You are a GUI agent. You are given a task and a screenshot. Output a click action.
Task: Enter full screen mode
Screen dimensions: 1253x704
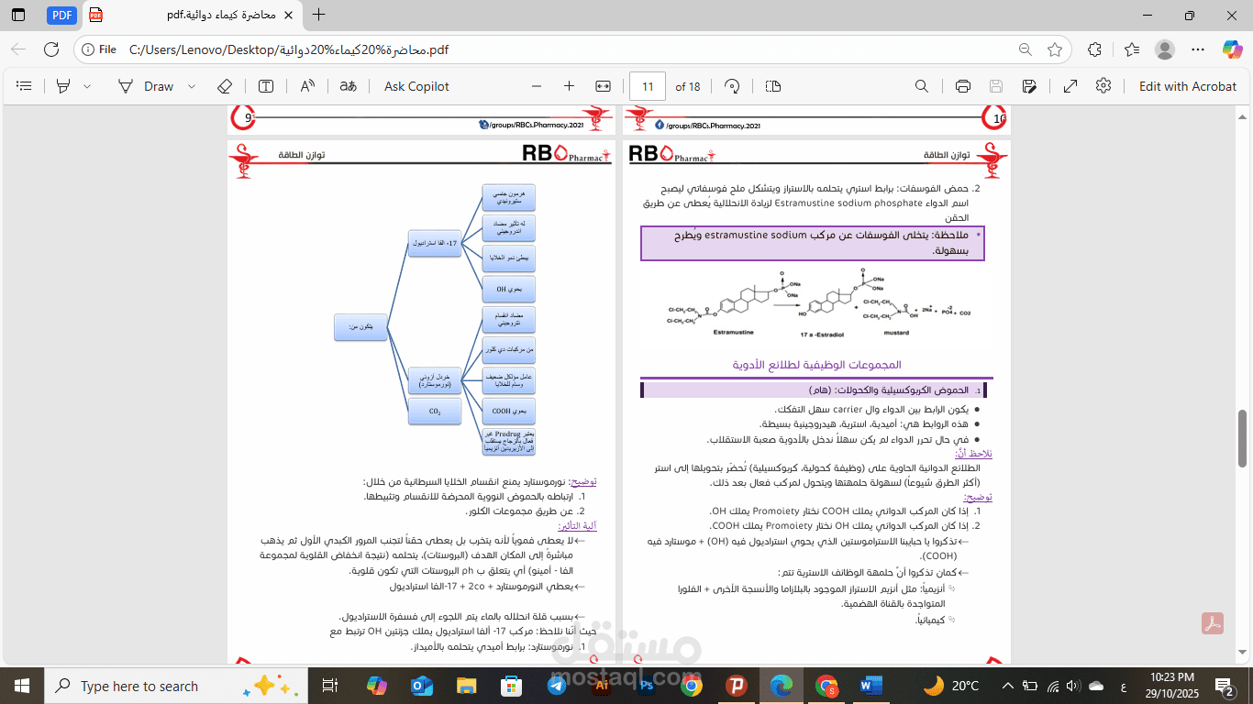pos(1070,86)
